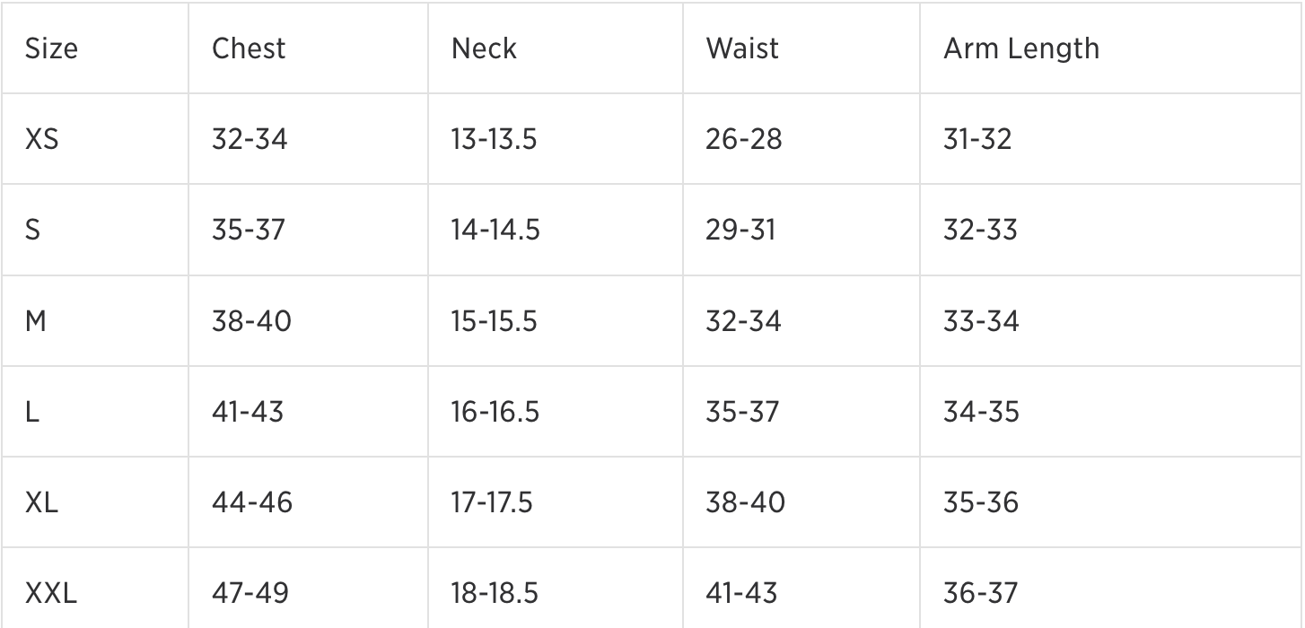The height and width of the screenshot is (628, 1305).
Task: Select the M size row label
Action: pos(36,321)
